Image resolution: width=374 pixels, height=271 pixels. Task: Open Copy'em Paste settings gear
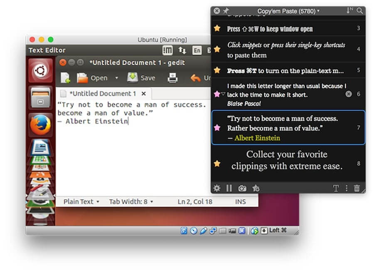pos(217,188)
